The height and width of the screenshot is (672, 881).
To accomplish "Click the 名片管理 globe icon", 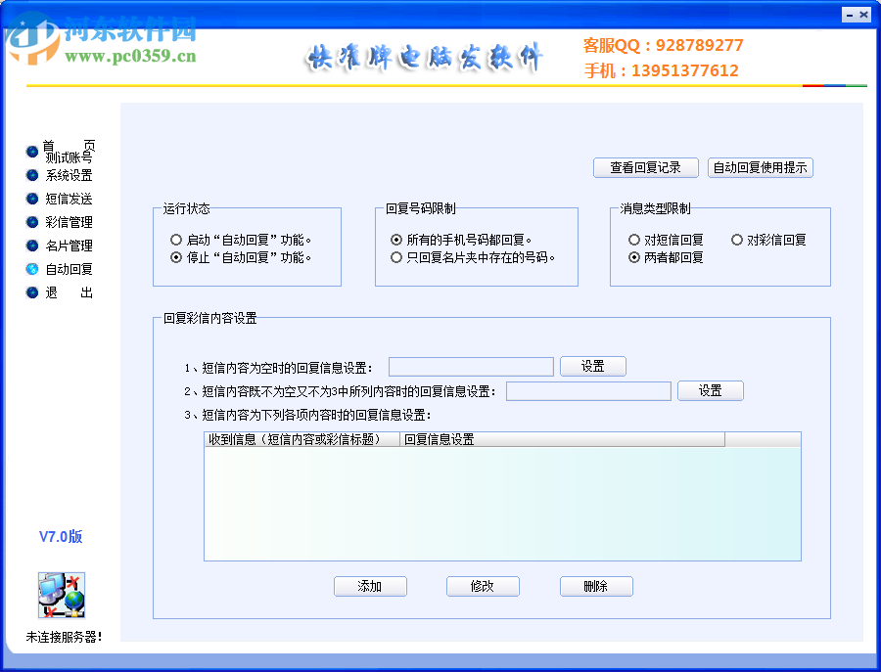I will coord(32,245).
